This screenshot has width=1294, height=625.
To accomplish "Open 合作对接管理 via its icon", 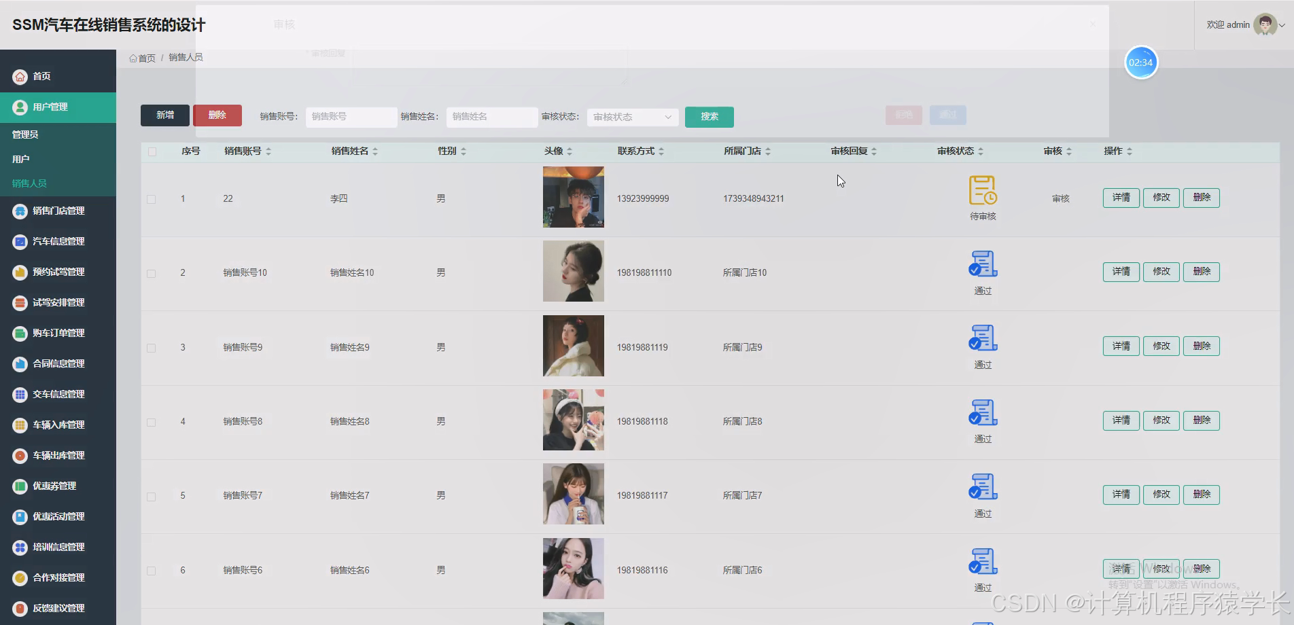I will (x=20, y=578).
